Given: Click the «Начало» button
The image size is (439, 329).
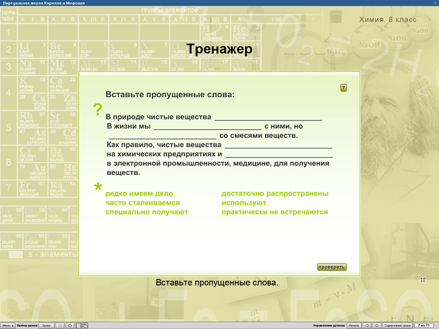Looking at the screenshot, I should (354, 325).
